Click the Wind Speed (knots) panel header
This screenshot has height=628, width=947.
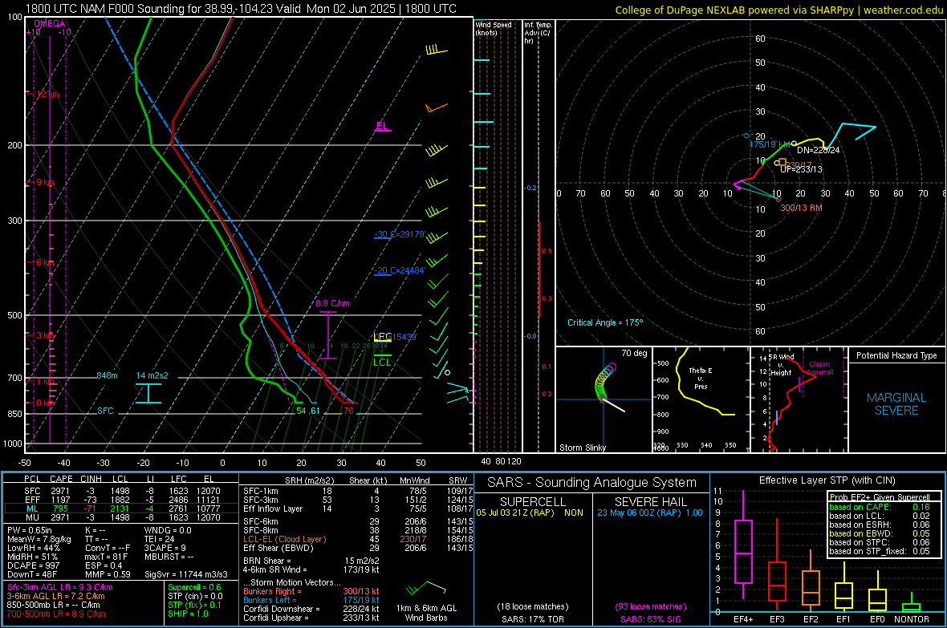click(x=494, y=28)
